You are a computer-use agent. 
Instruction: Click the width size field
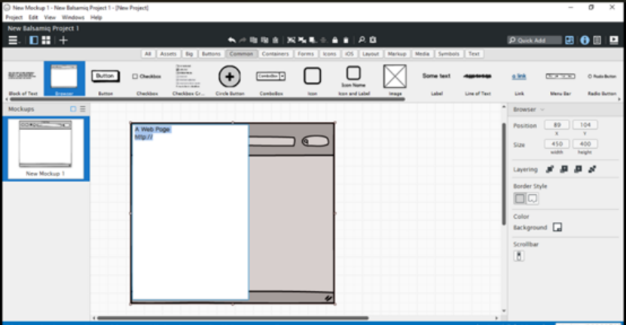point(557,144)
